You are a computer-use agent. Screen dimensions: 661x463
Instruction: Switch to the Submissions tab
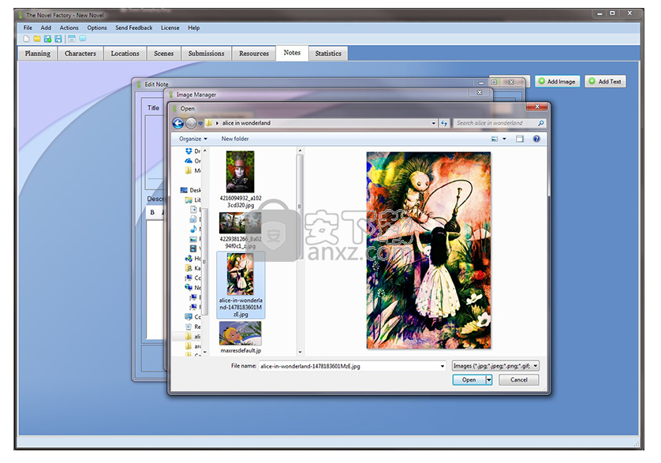pos(206,54)
